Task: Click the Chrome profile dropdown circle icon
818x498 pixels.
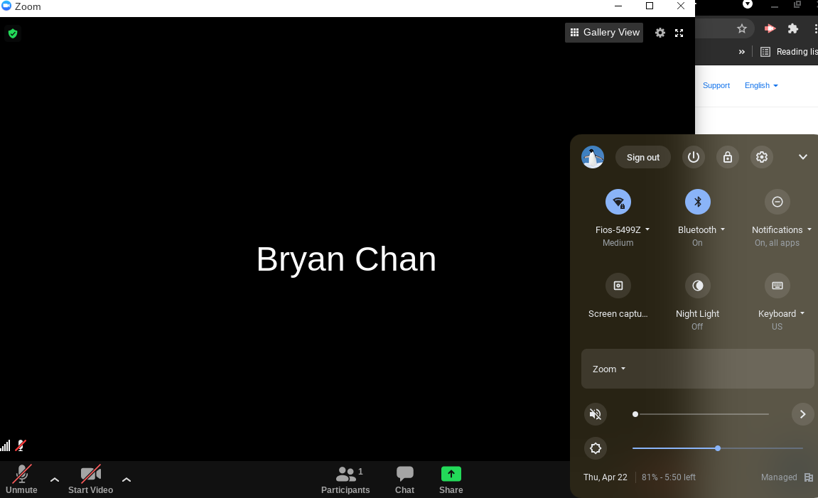Action: [x=748, y=4]
